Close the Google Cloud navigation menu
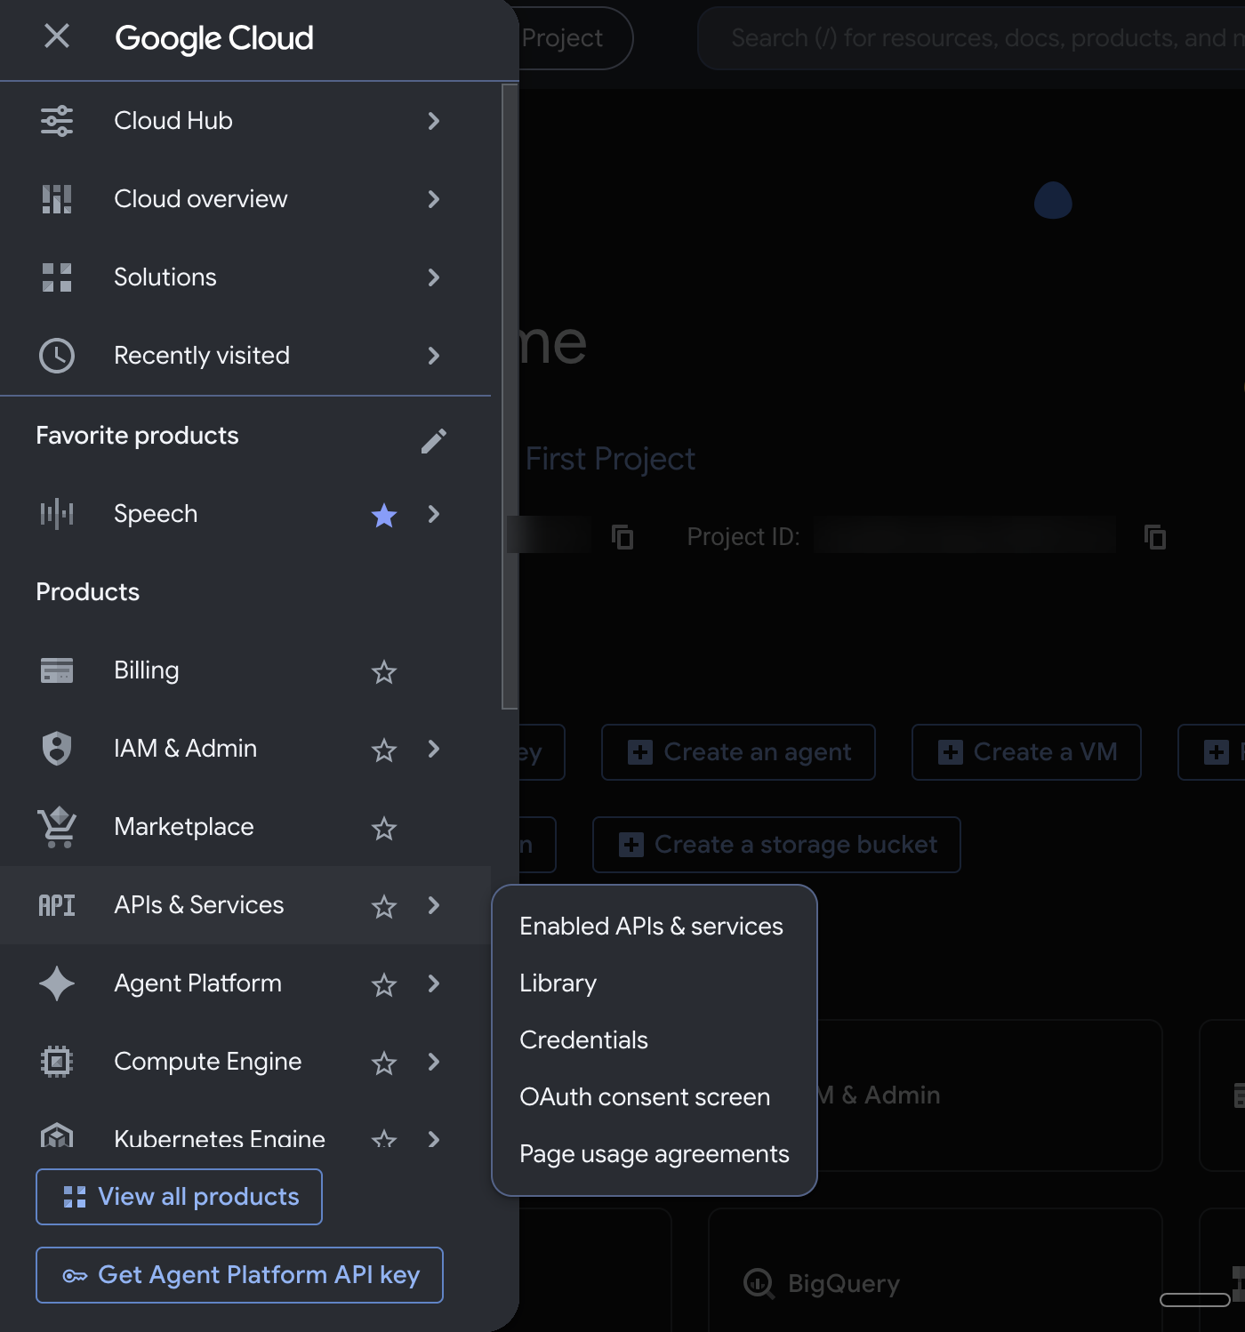Image resolution: width=1245 pixels, height=1332 pixels. (x=57, y=36)
